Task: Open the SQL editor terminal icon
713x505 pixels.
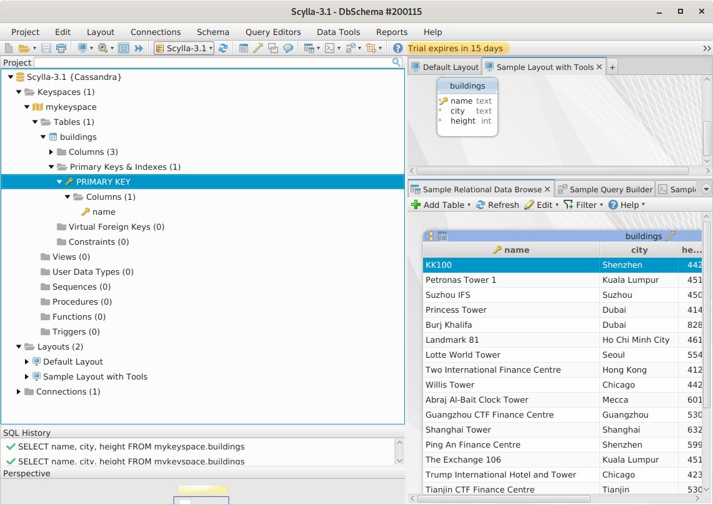Action: tap(330, 48)
